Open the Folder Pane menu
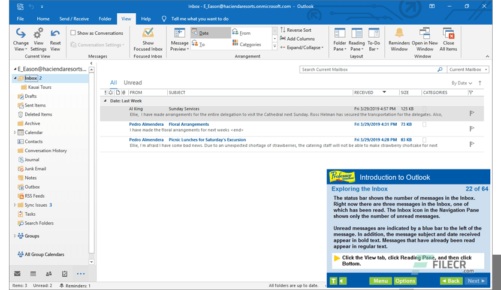Image resolution: width=501 pixels, height=290 pixels. (340, 40)
